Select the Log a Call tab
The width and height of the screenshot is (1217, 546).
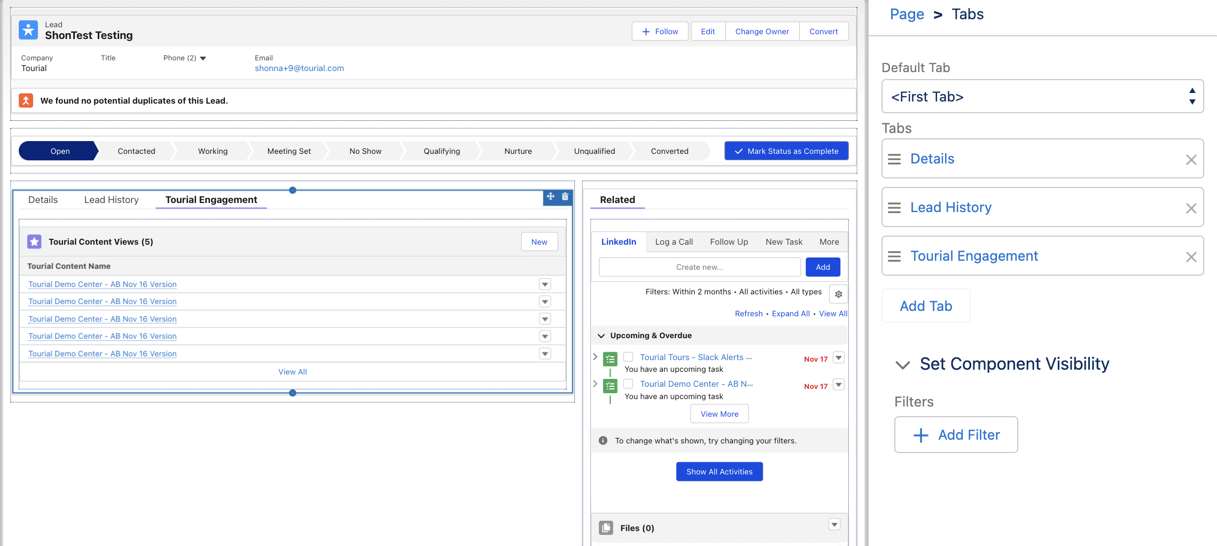coord(674,242)
